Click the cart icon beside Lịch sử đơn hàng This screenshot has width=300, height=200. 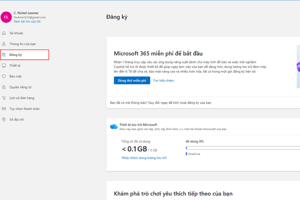(4, 98)
